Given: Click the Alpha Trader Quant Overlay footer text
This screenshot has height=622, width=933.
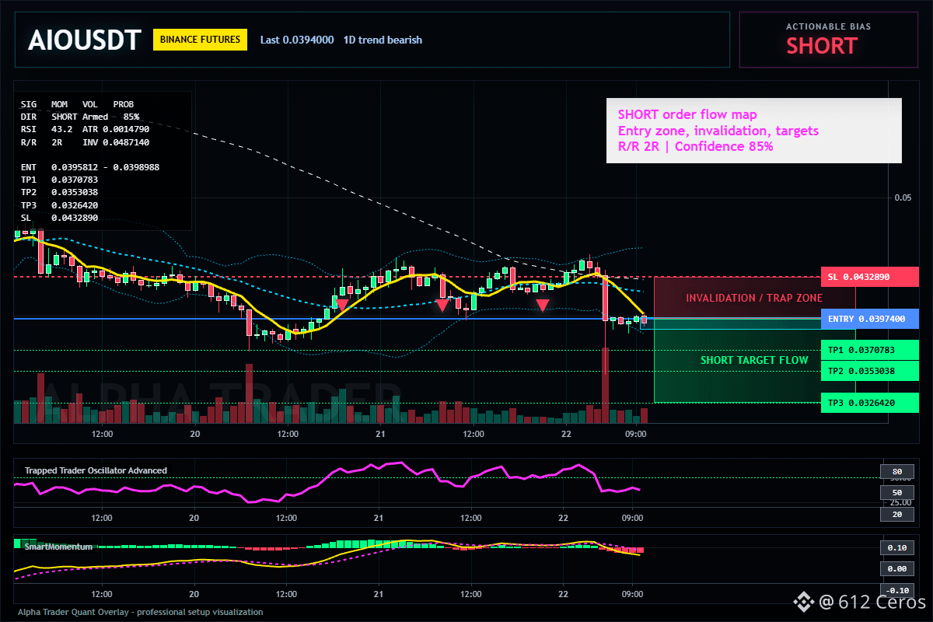Looking at the screenshot, I should click(141, 612).
